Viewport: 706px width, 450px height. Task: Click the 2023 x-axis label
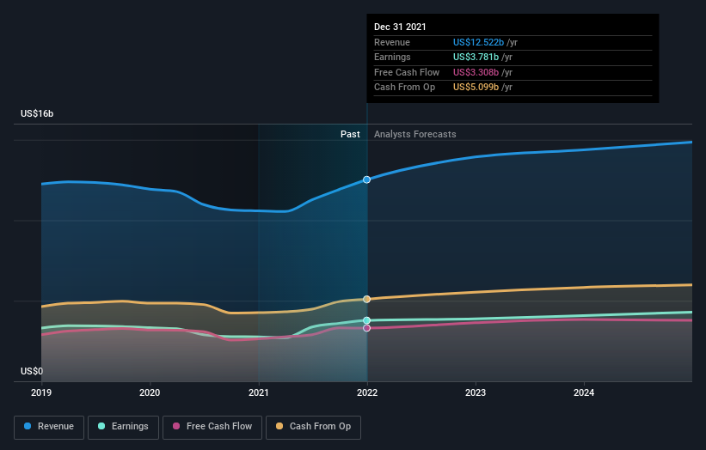click(476, 393)
